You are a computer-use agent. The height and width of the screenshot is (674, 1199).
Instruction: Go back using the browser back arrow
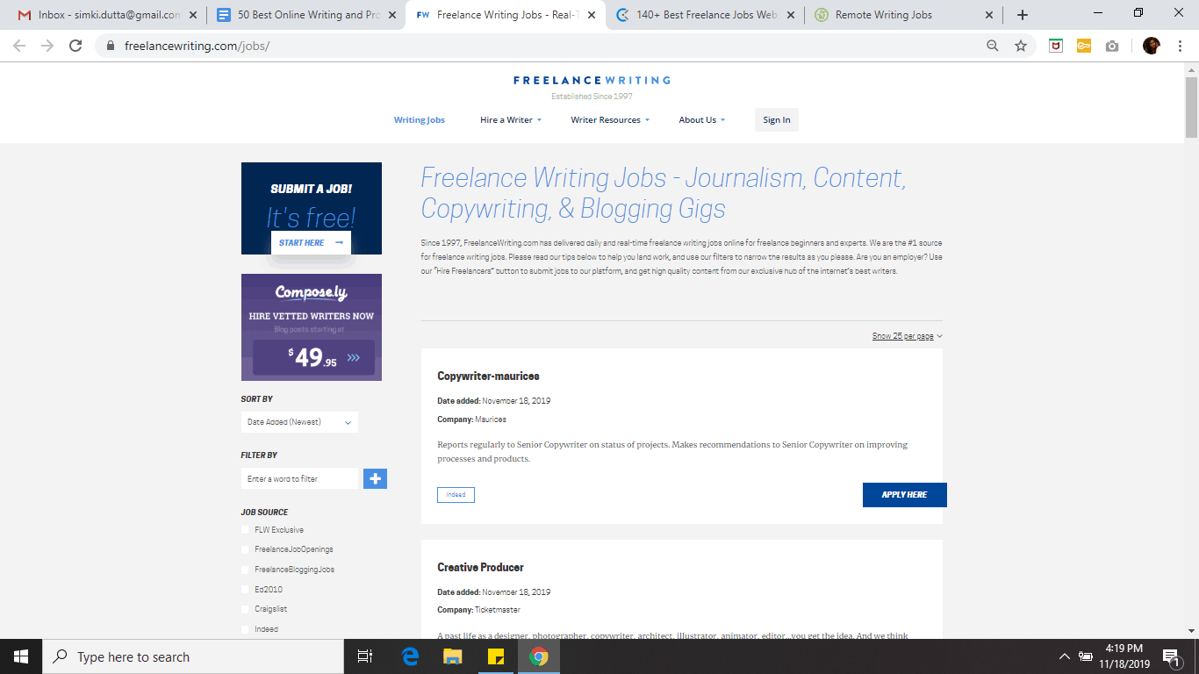[x=19, y=46]
